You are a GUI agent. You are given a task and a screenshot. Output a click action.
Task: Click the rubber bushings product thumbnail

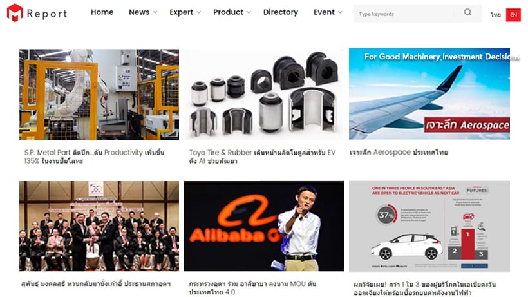(264, 94)
